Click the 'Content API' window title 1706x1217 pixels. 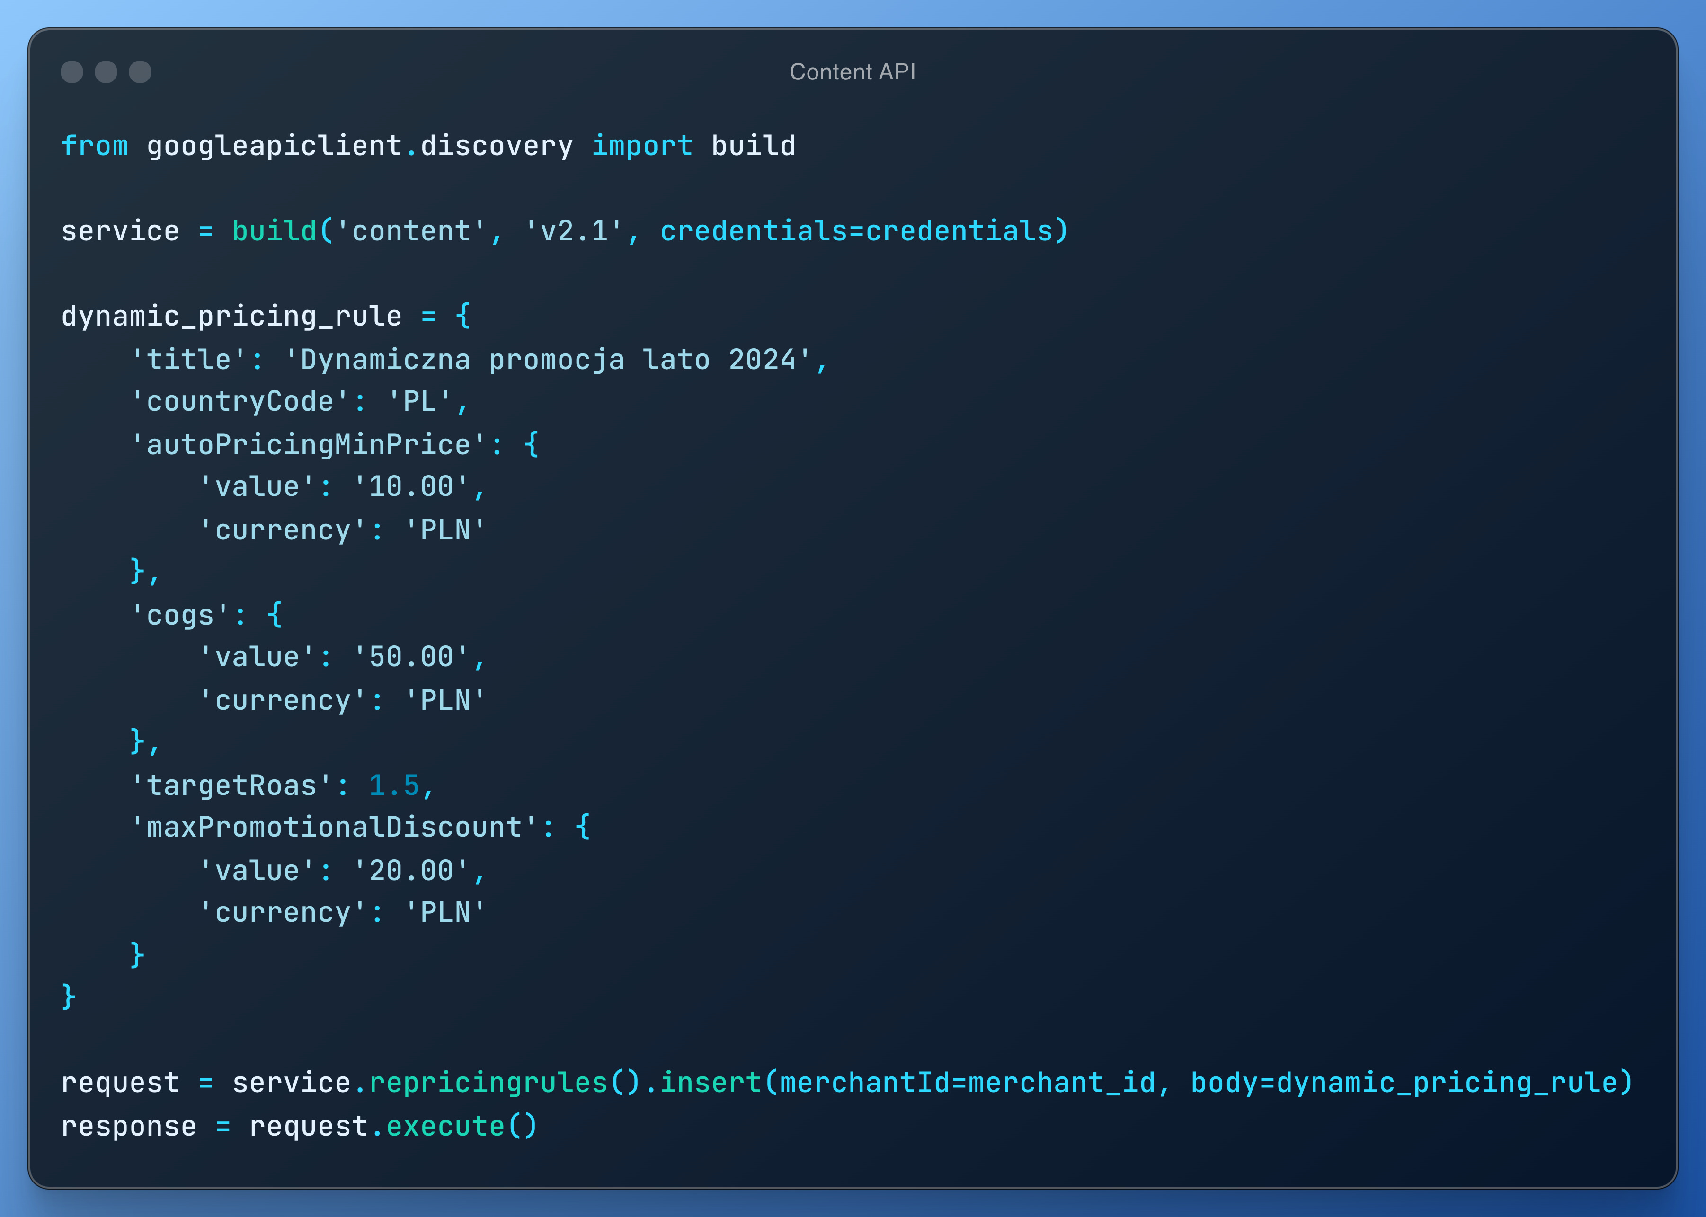pyautogui.click(x=852, y=72)
